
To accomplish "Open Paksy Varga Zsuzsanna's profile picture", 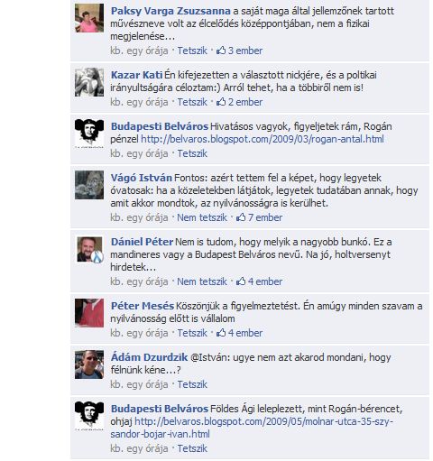I will pos(89,18).
